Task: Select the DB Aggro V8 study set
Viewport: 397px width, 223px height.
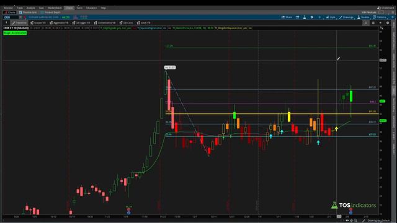Action: (81, 23)
